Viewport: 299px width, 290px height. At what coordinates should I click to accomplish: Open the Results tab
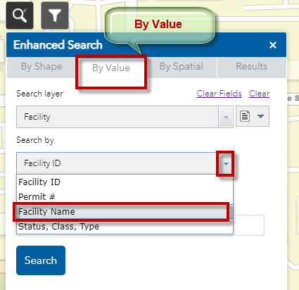(252, 67)
